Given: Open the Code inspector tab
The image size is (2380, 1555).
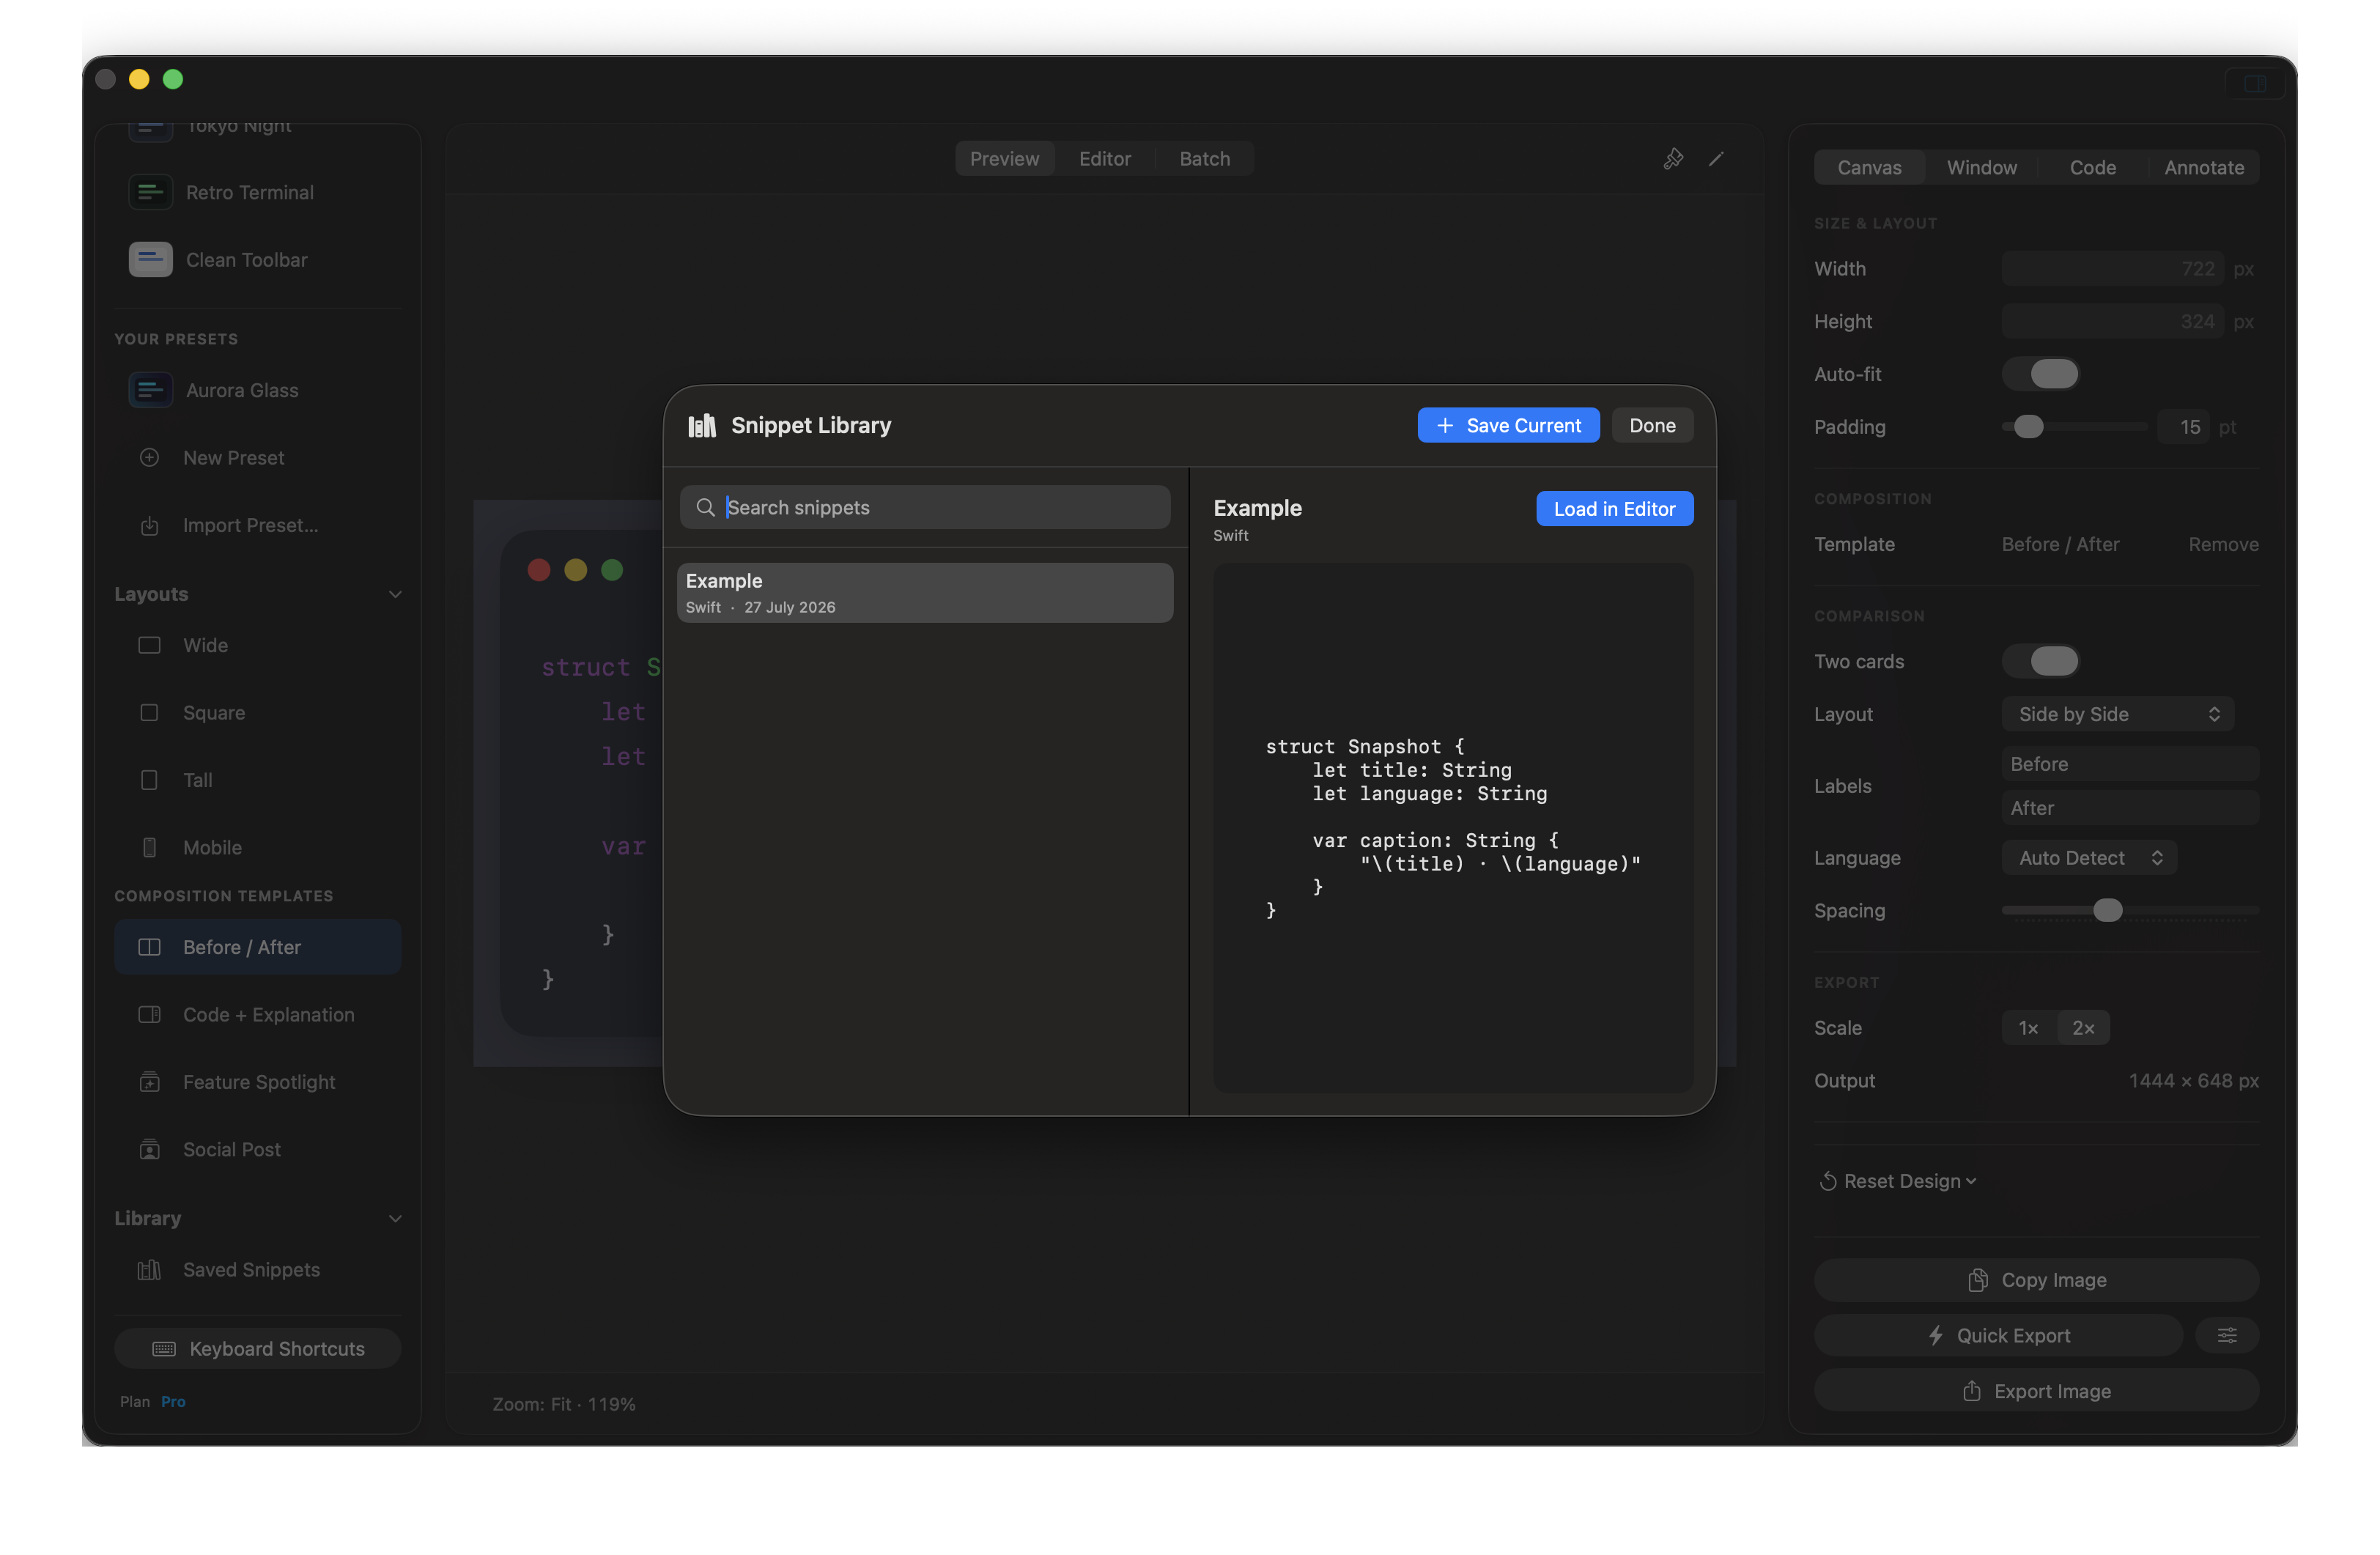Looking at the screenshot, I should 2092,168.
